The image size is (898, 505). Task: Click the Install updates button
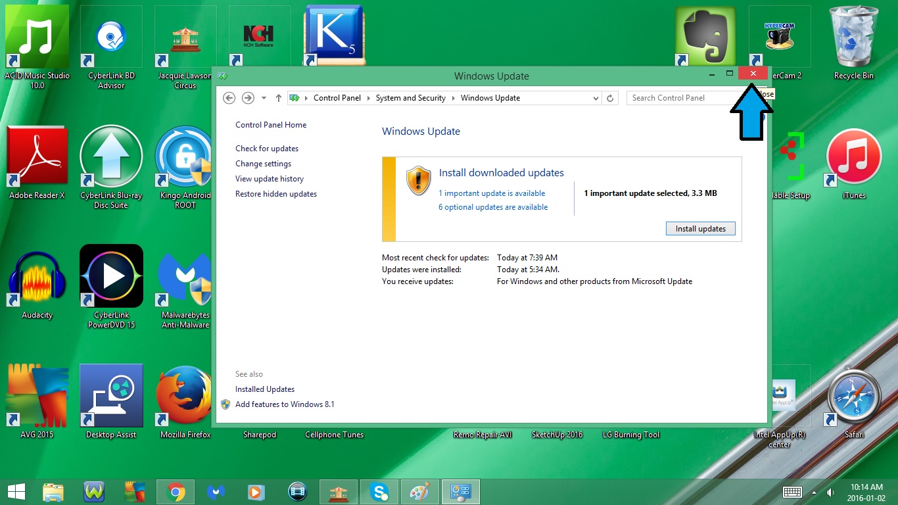[701, 229]
